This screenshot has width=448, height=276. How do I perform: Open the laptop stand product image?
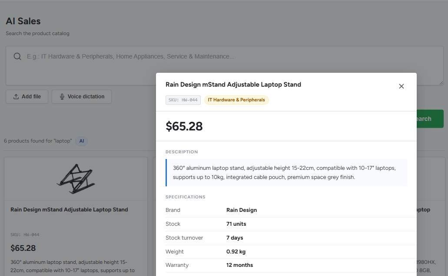point(76,179)
